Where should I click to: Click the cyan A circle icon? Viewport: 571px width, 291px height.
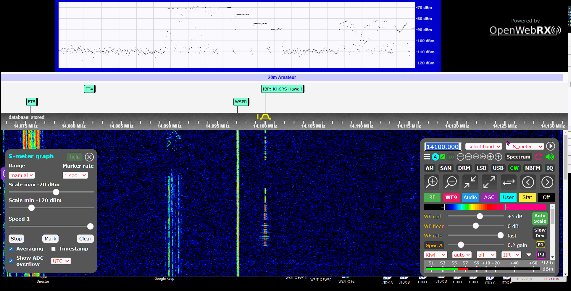[x=435, y=157]
